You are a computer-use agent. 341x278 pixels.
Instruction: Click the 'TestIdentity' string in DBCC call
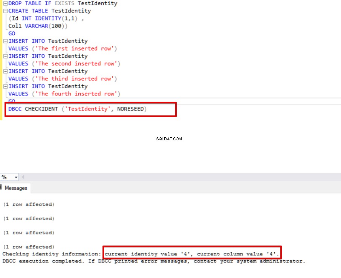[88, 109]
